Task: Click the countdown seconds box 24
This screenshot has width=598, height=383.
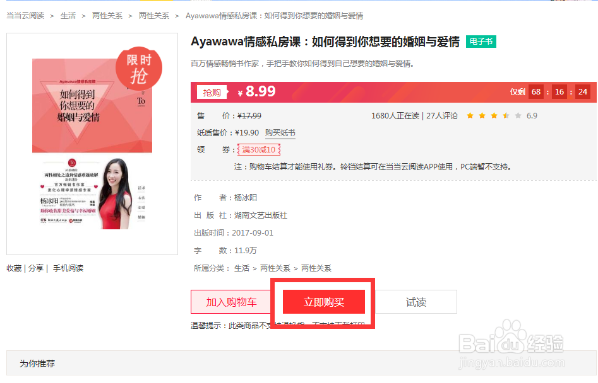Action: [583, 92]
